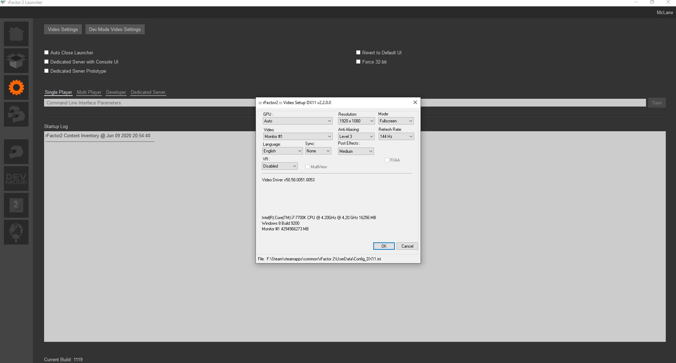676x363 pixels.
Task: Select the orange gear settings icon
Action: click(x=16, y=87)
